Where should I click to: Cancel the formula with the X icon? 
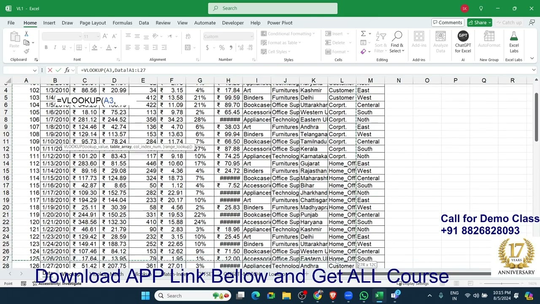click(50, 70)
